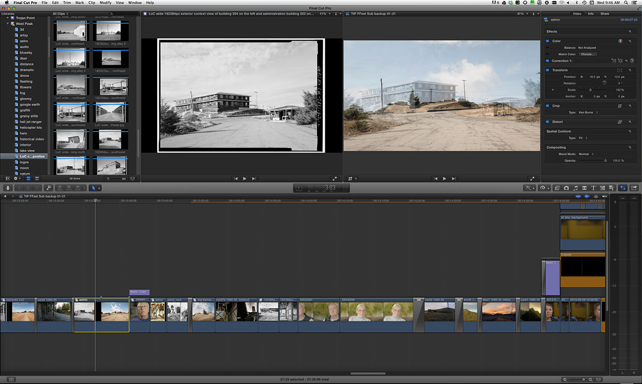
Task: Open the Music and Sound browser
Action: click(x=576, y=188)
